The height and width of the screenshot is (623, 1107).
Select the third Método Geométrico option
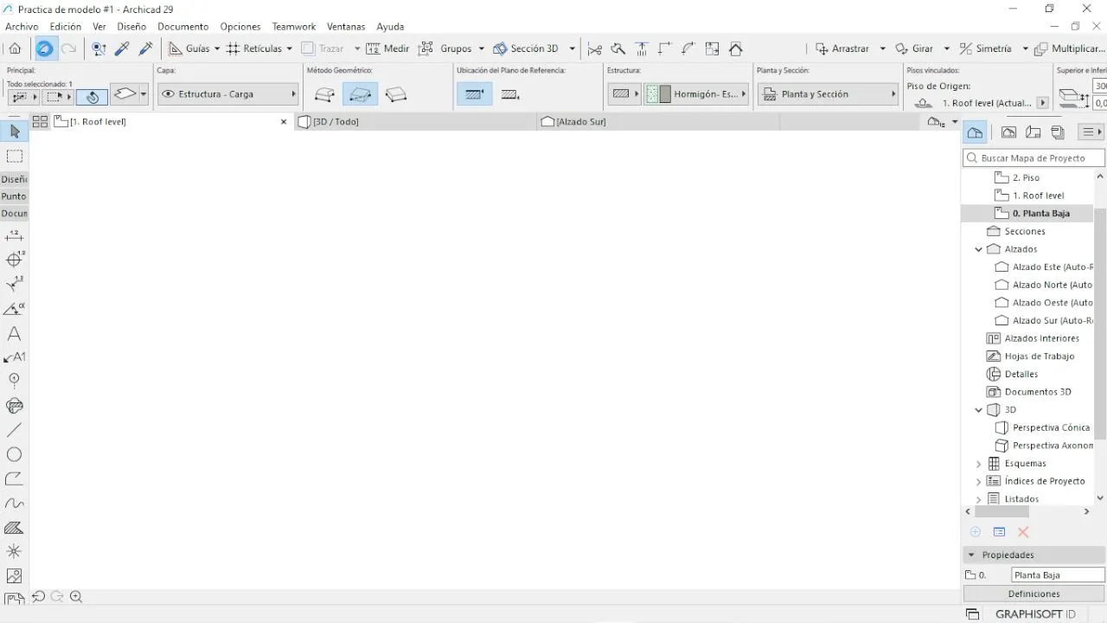point(396,93)
